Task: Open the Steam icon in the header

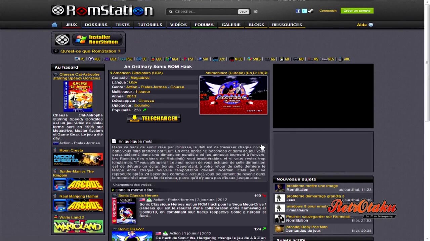Action: (311, 11)
